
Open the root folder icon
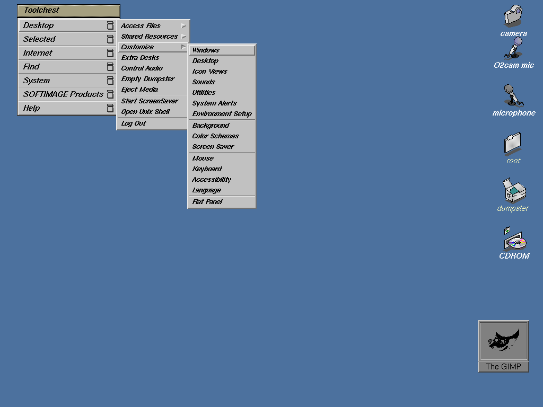point(513,144)
